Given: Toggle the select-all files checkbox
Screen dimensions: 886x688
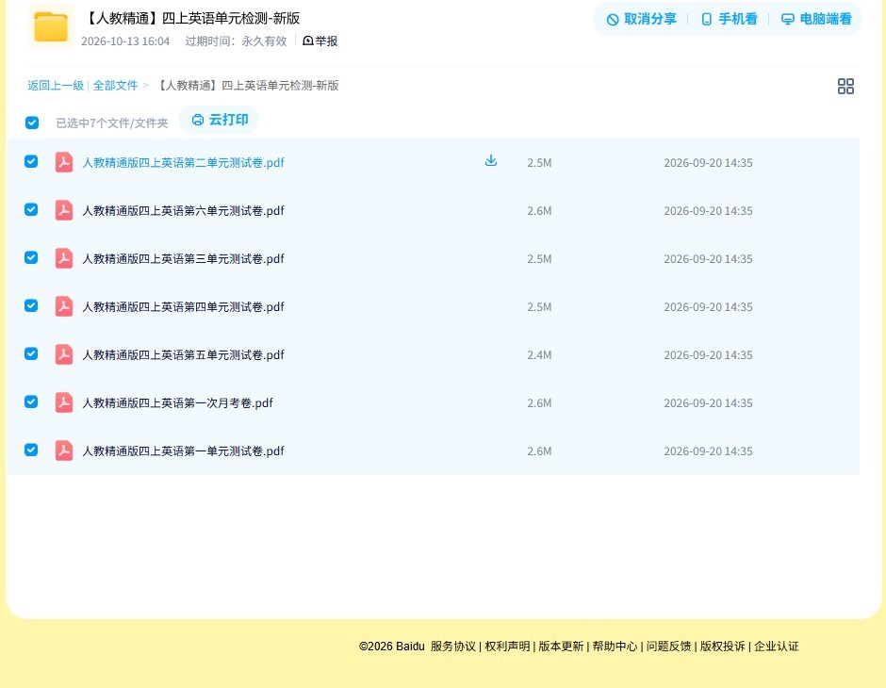Looking at the screenshot, I should pyautogui.click(x=32, y=123).
